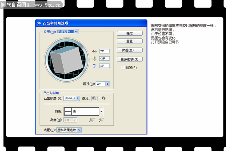Select the bevel extent in icon
The image size is (226, 151).
101,120
